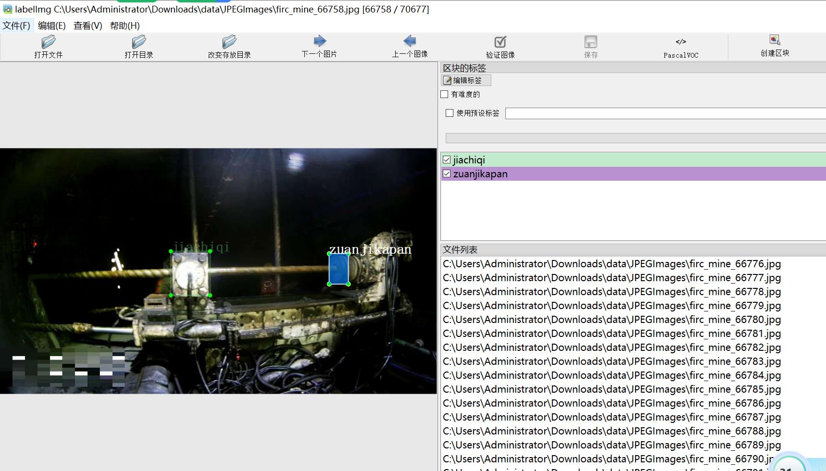Screen dimensions: 826x471
Task: Select file firc_mine_66778.jpg in list
Action: click(x=612, y=291)
